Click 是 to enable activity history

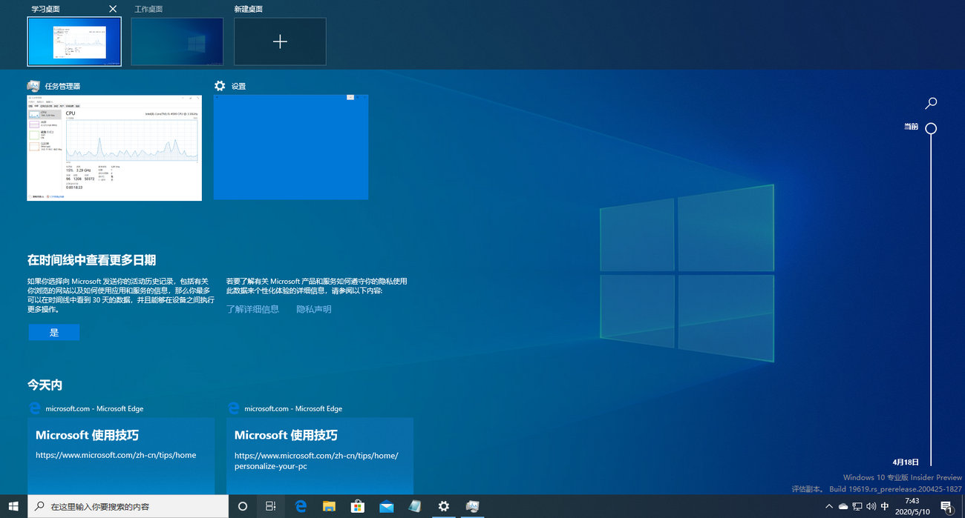tap(53, 332)
